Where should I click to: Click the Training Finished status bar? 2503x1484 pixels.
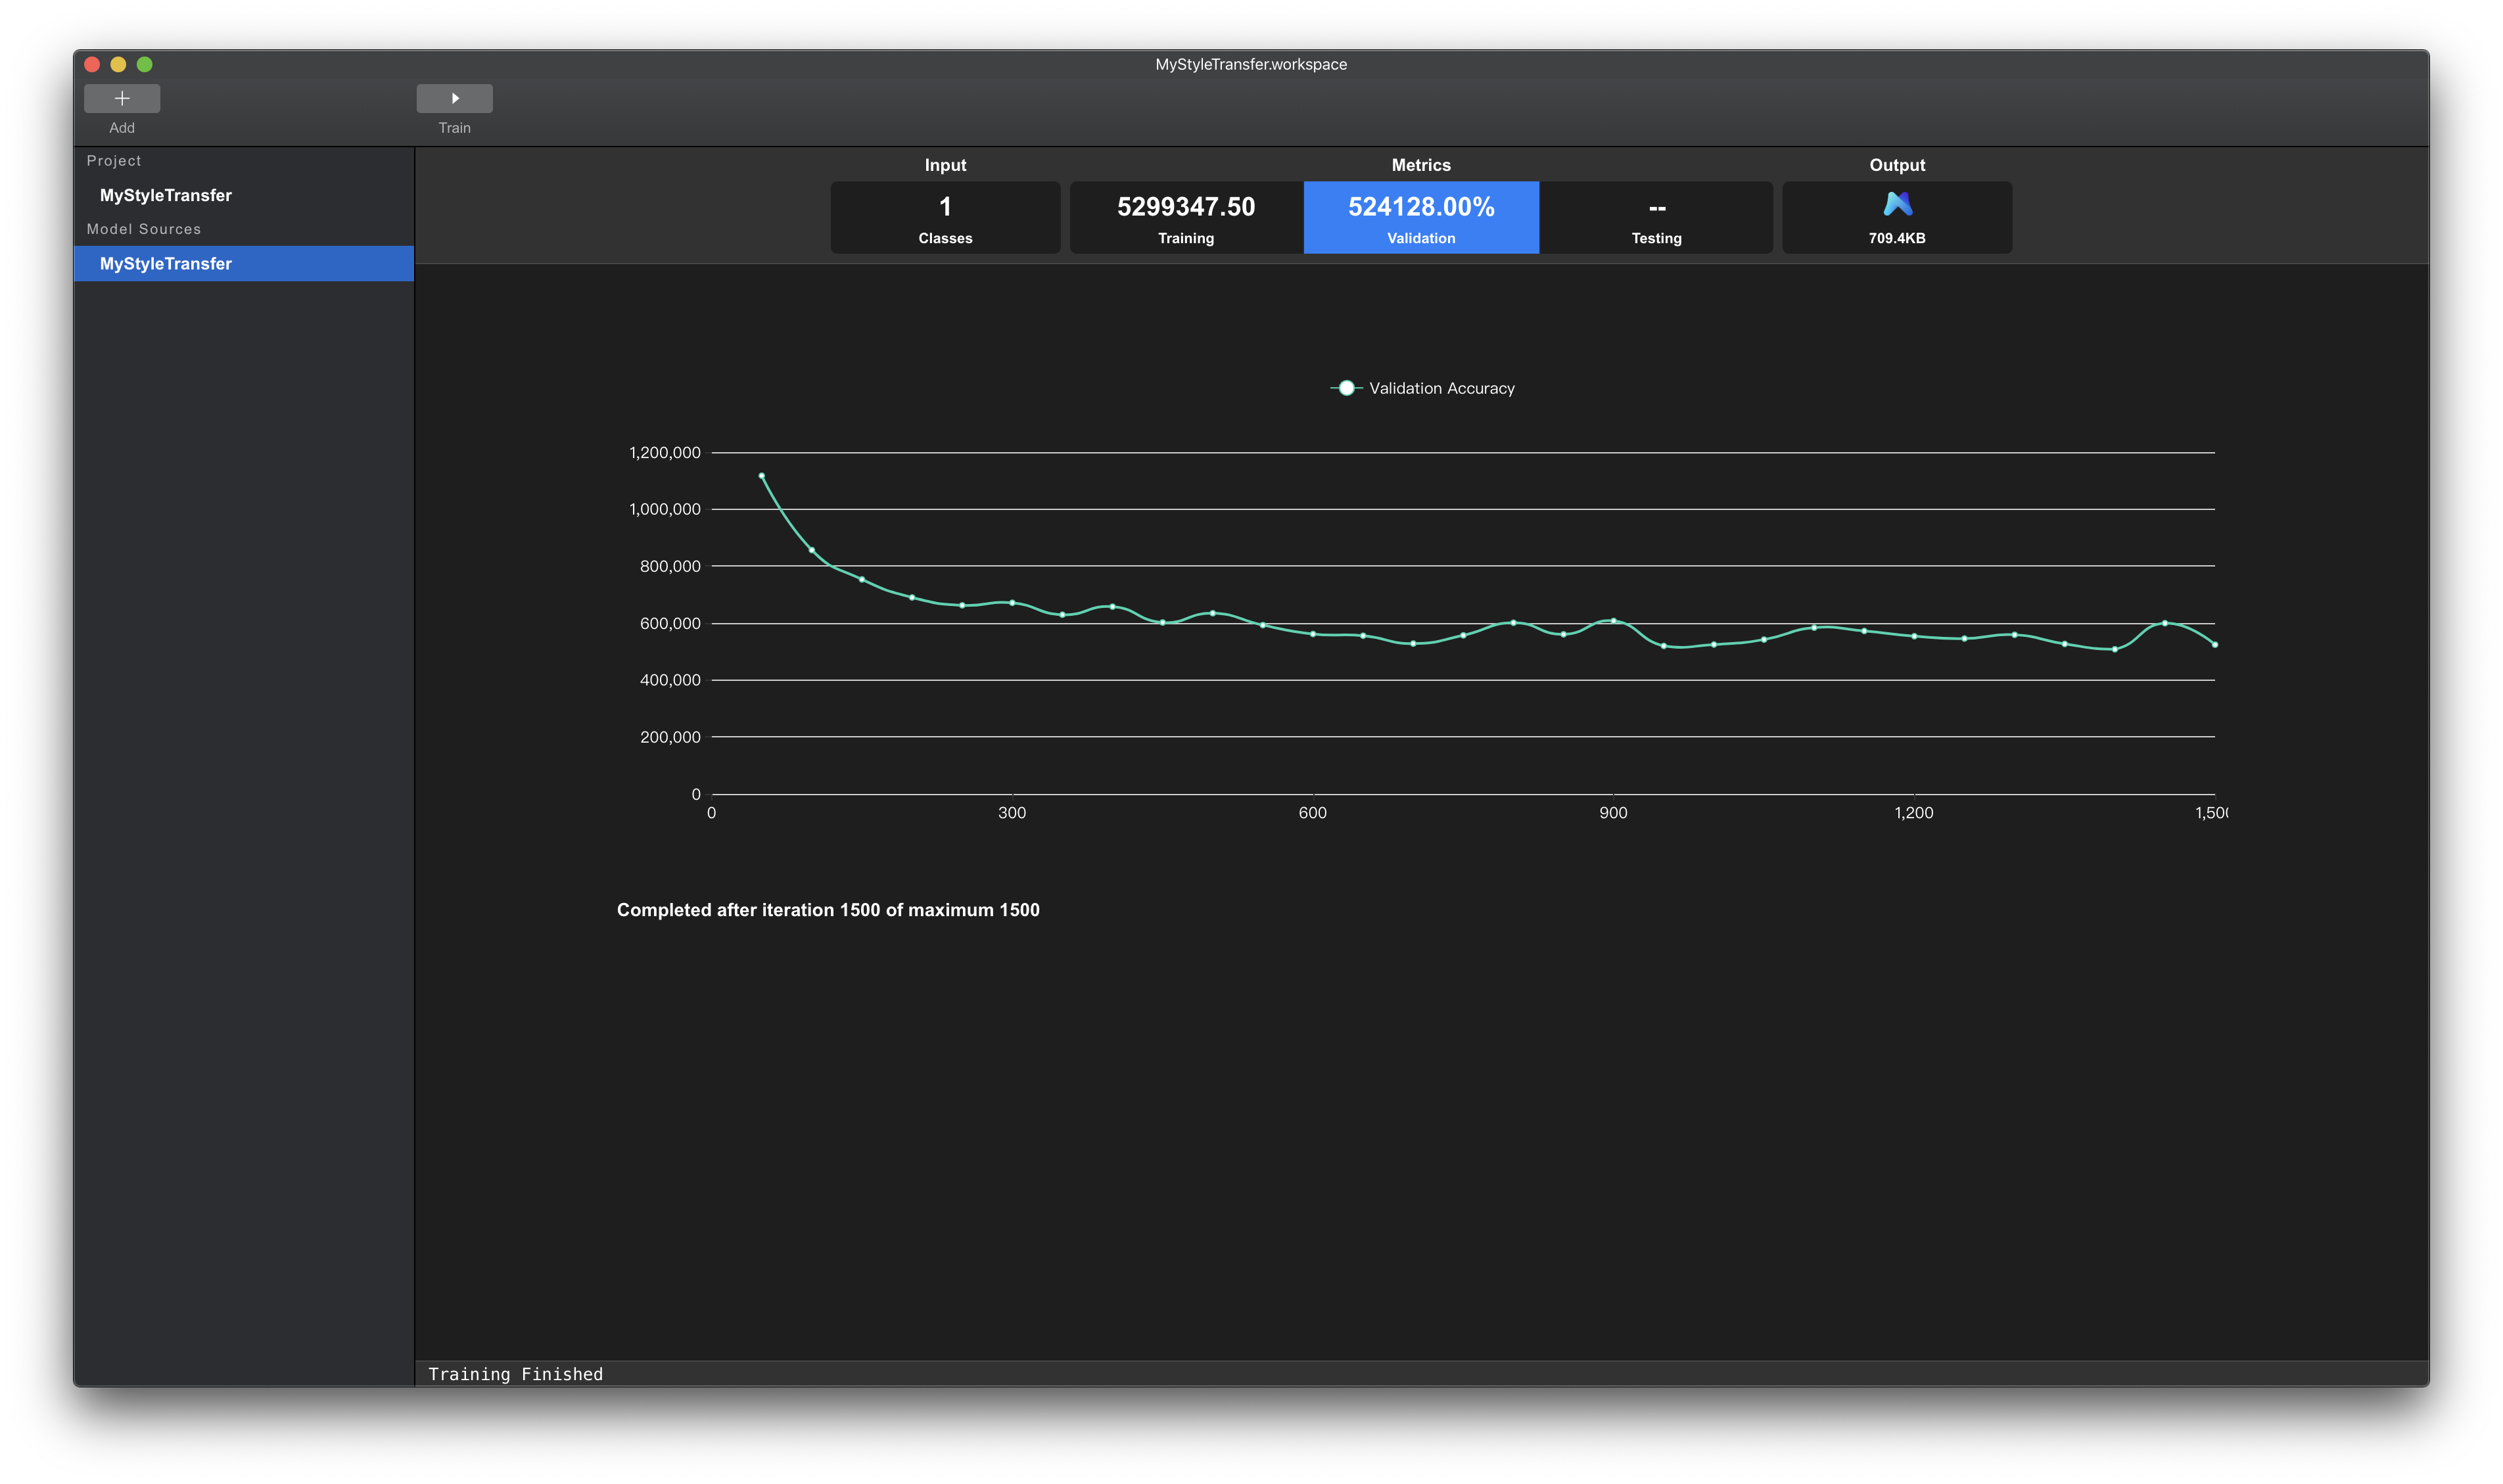(516, 1374)
